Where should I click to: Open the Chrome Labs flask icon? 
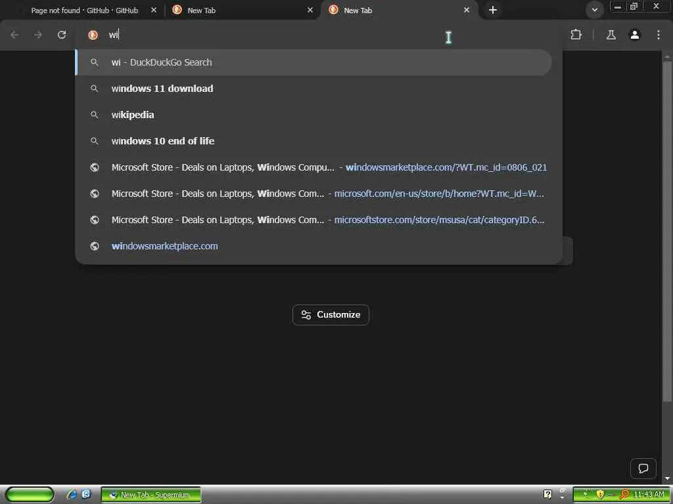(x=611, y=35)
